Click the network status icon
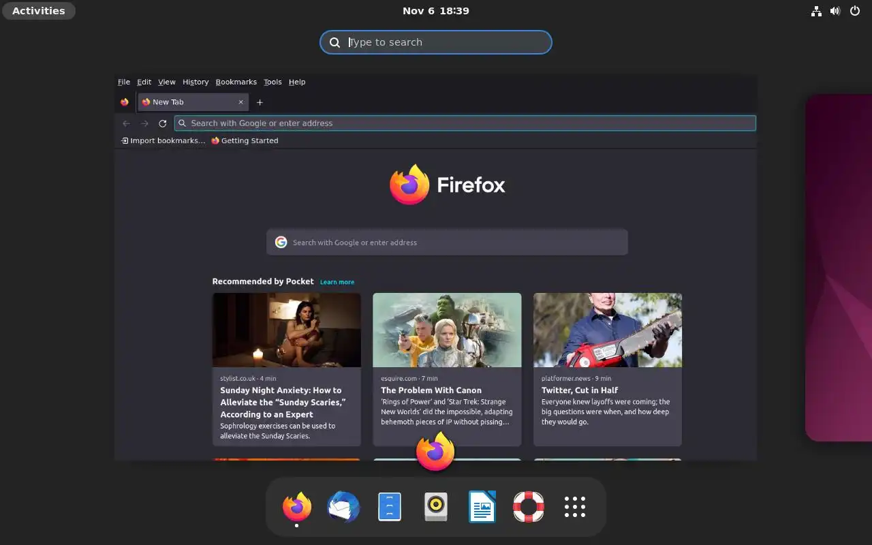This screenshot has height=545, width=872. pyautogui.click(x=816, y=11)
